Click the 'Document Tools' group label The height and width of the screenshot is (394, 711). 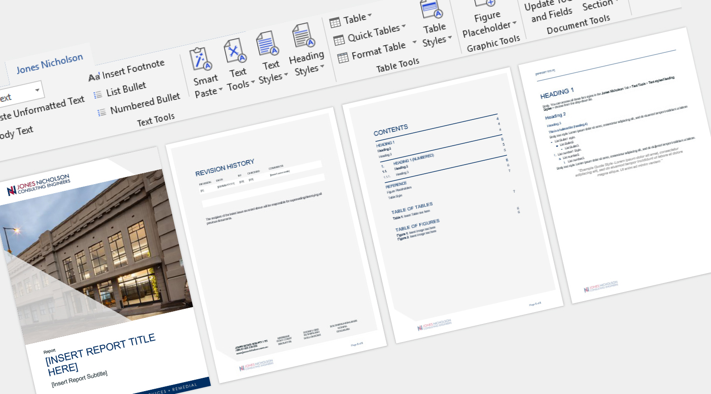(579, 24)
